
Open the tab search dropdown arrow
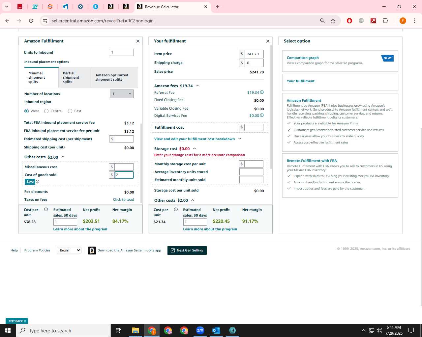pos(6,7)
